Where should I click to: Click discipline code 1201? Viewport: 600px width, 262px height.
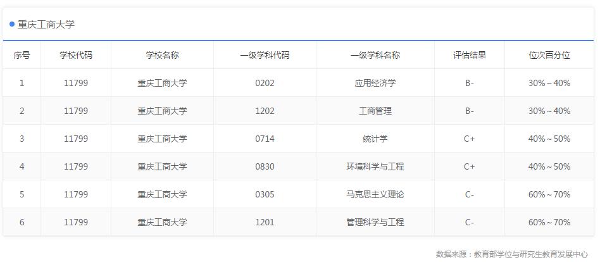(265, 222)
